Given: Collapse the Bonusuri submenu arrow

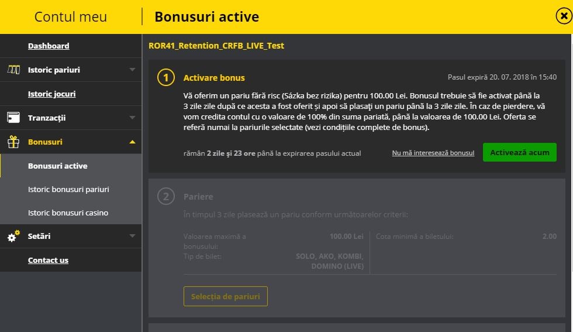Looking at the screenshot, I should (132, 142).
